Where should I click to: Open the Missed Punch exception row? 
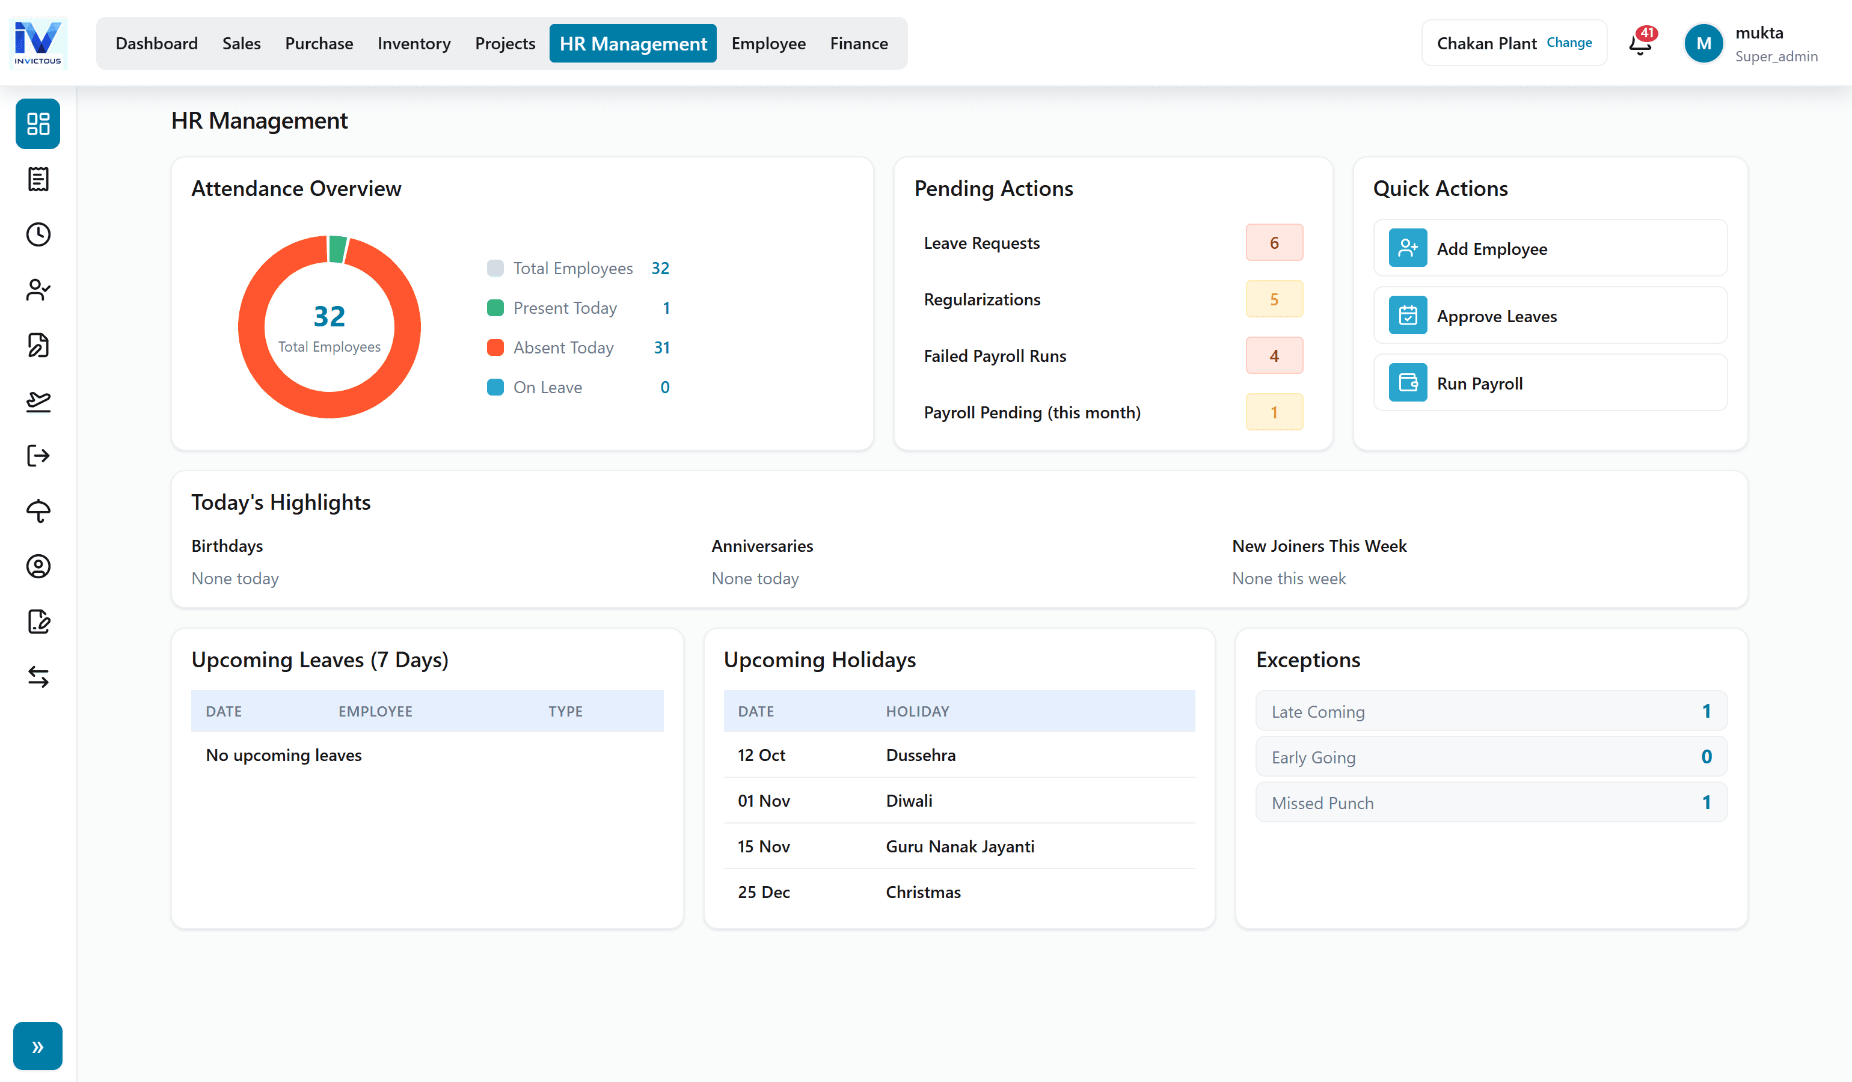[x=1491, y=802]
